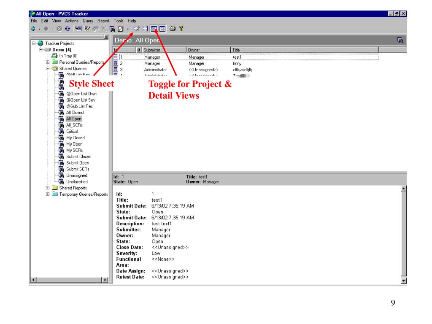Click the folder icon beside Shared Reports
Screen dimensions: 432x324
tap(55, 188)
